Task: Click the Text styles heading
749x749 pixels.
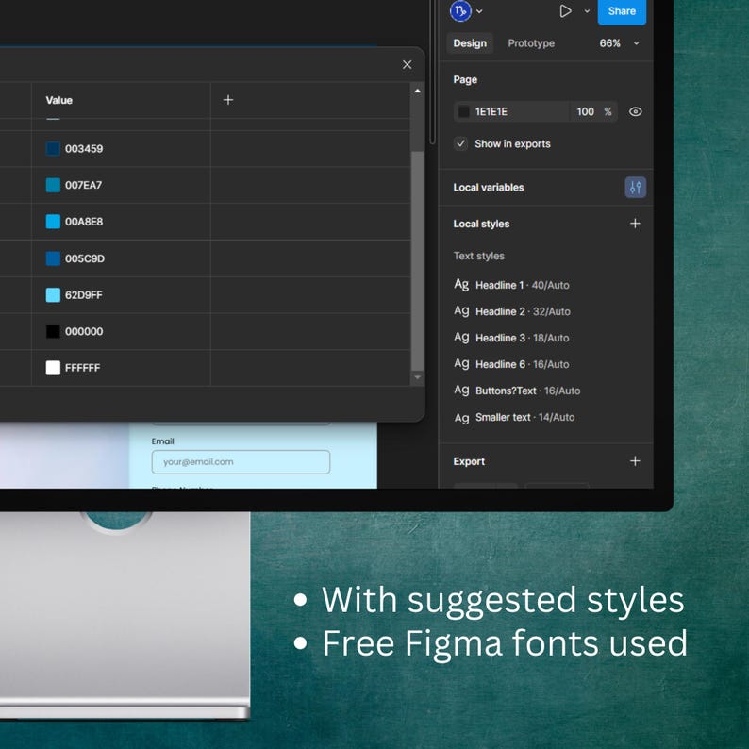Action: (x=478, y=256)
